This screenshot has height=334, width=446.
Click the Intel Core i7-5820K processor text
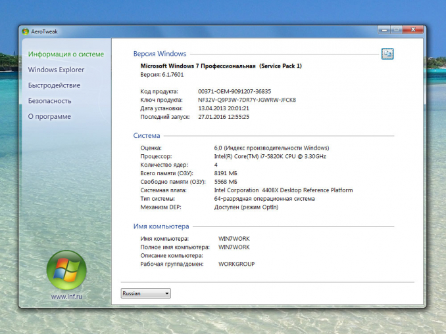(x=270, y=156)
